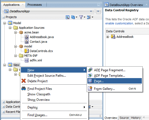149x120 pixels.
Task: Expand the Recent Files panel section
Action: (4, 112)
